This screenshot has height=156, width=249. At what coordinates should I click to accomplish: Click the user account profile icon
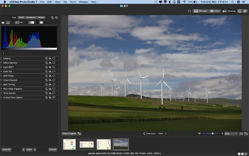point(189,11)
